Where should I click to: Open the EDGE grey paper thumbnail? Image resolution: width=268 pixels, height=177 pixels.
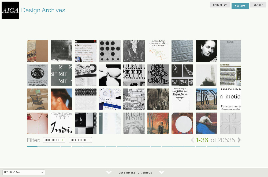230,51
